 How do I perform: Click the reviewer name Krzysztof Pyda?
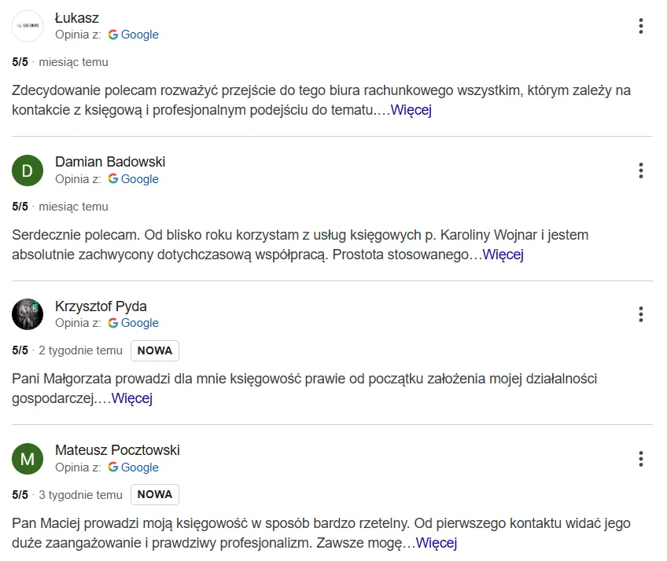(x=101, y=306)
